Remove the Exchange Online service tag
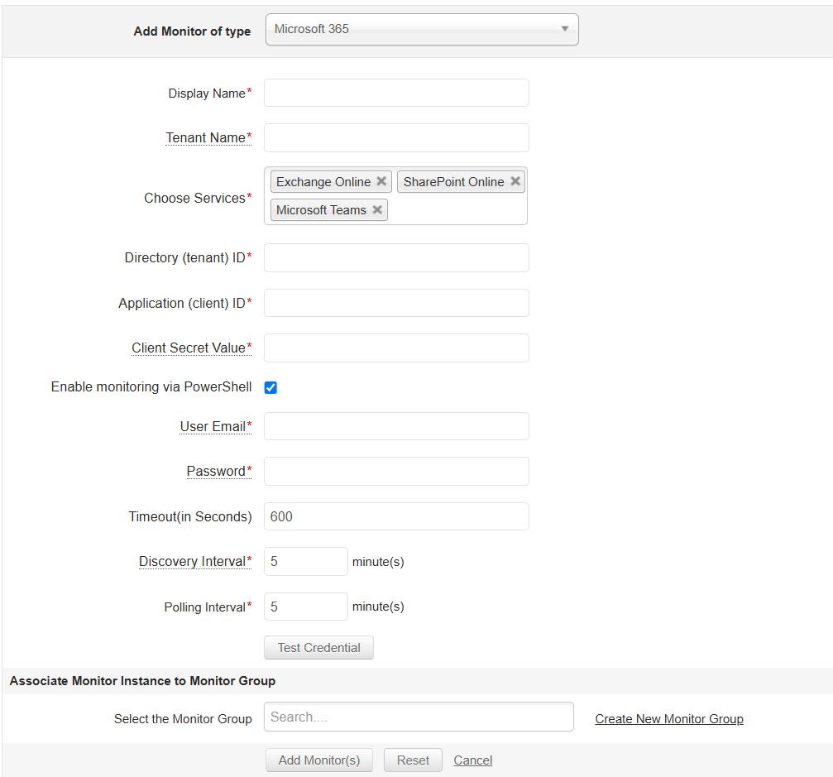The image size is (833, 777). pos(381,181)
